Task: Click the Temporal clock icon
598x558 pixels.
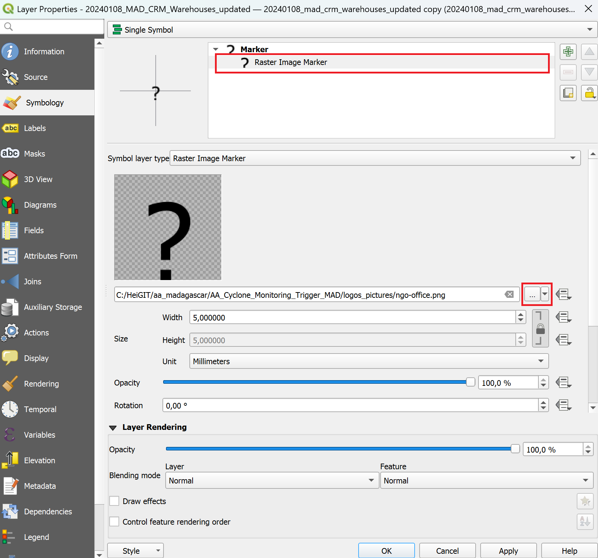Action: tap(10, 409)
